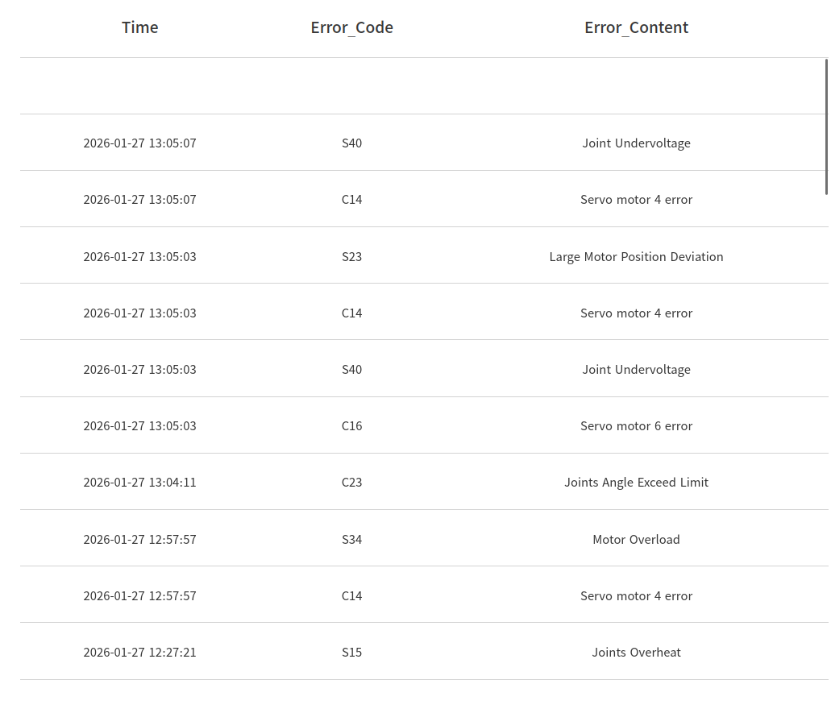Select the 13:04:11 timestamp cell
831x709 pixels.
click(139, 483)
